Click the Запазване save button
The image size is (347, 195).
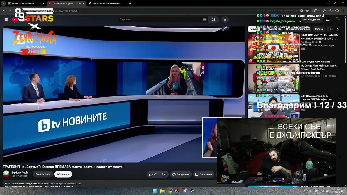(x=204, y=174)
